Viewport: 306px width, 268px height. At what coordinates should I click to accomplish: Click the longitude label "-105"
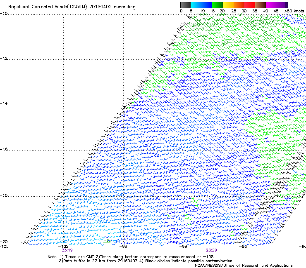click(x=4, y=247)
